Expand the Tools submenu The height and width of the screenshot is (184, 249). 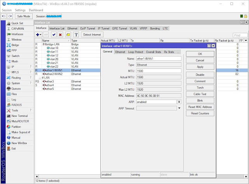(31, 110)
